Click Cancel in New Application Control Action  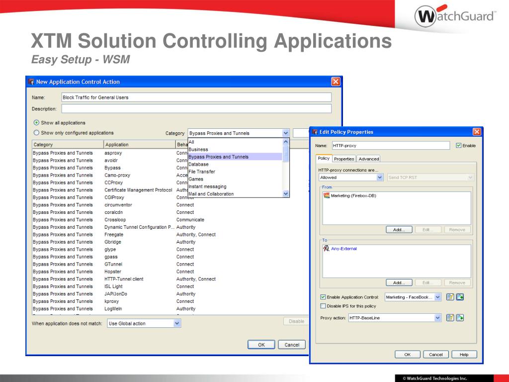[x=292, y=345]
